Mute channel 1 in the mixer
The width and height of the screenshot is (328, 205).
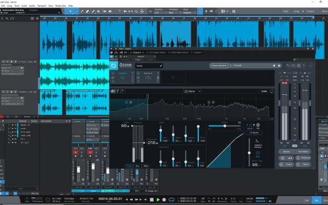tap(75, 153)
